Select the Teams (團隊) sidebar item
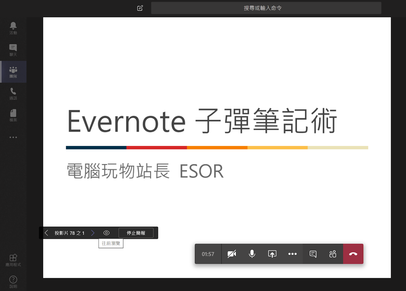Screen dimensions: 406x291 [x=13, y=72]
